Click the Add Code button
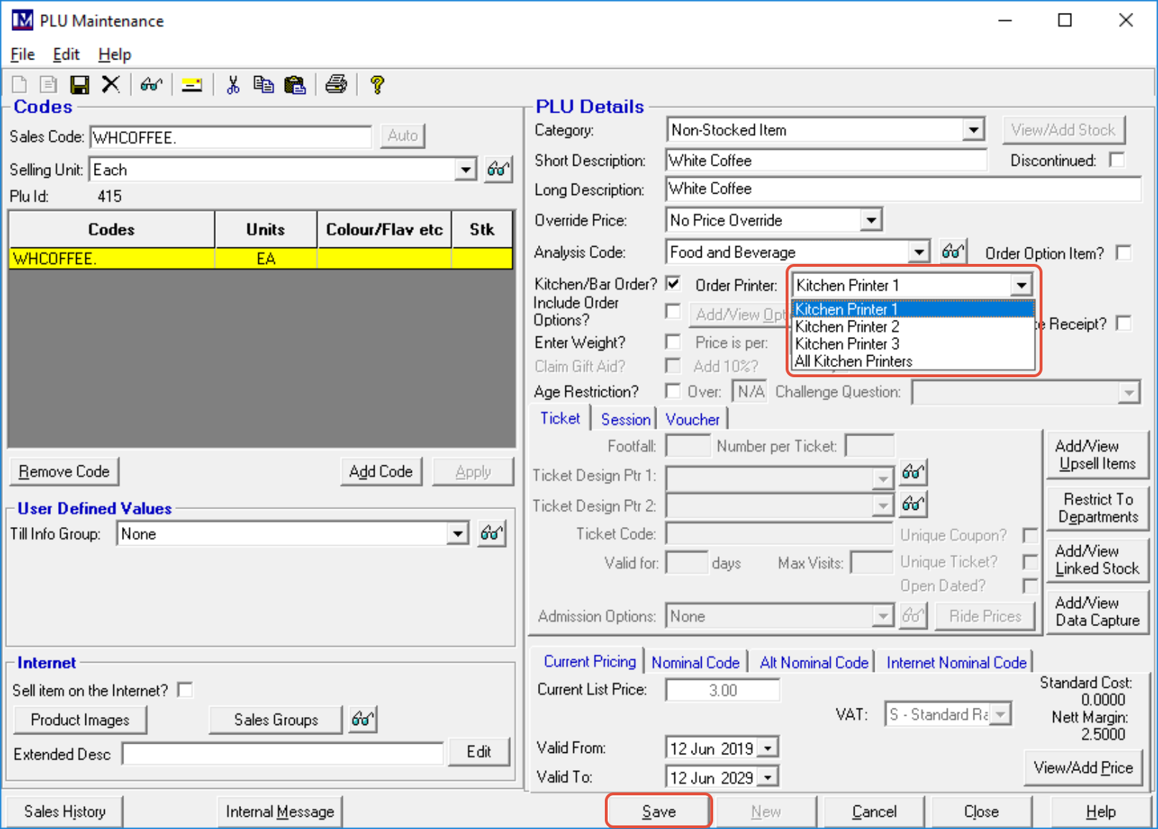The width and height of the screenshot is (1158, 829). 380,472
